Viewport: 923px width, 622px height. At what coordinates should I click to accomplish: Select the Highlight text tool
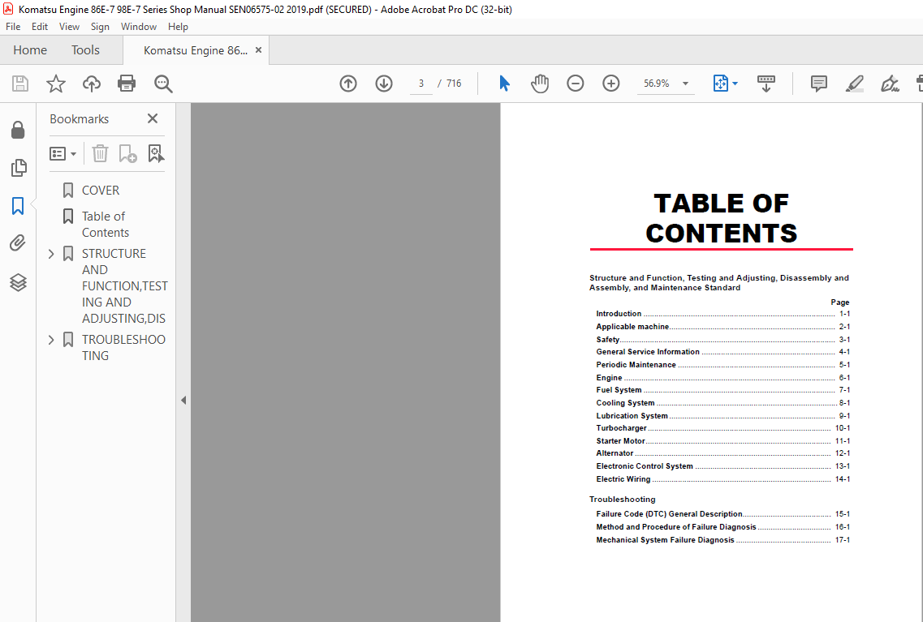(855, 84)
